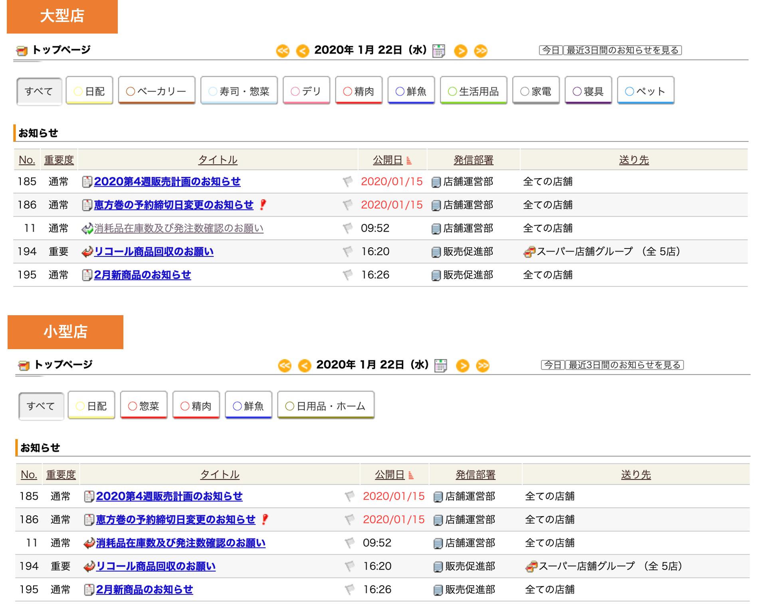Click 最近3日間のお知らせを見る button in small-store panel
Image resolution: width=773 pixels, height=614 pixels.
click(624, 365)
